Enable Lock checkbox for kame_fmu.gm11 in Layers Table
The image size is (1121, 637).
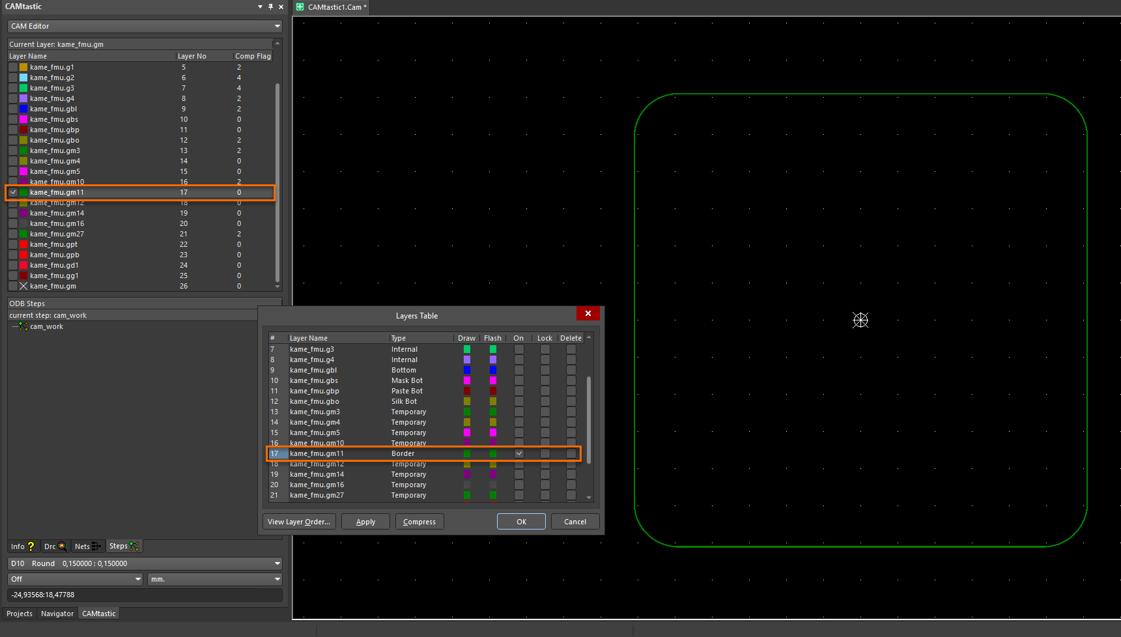[x=545, y=453]
